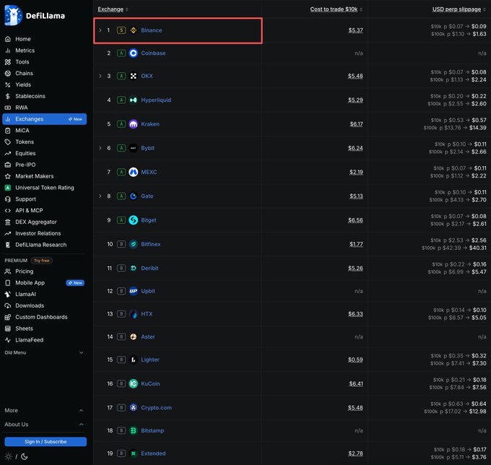Click the DefiLlama logo

35,15
